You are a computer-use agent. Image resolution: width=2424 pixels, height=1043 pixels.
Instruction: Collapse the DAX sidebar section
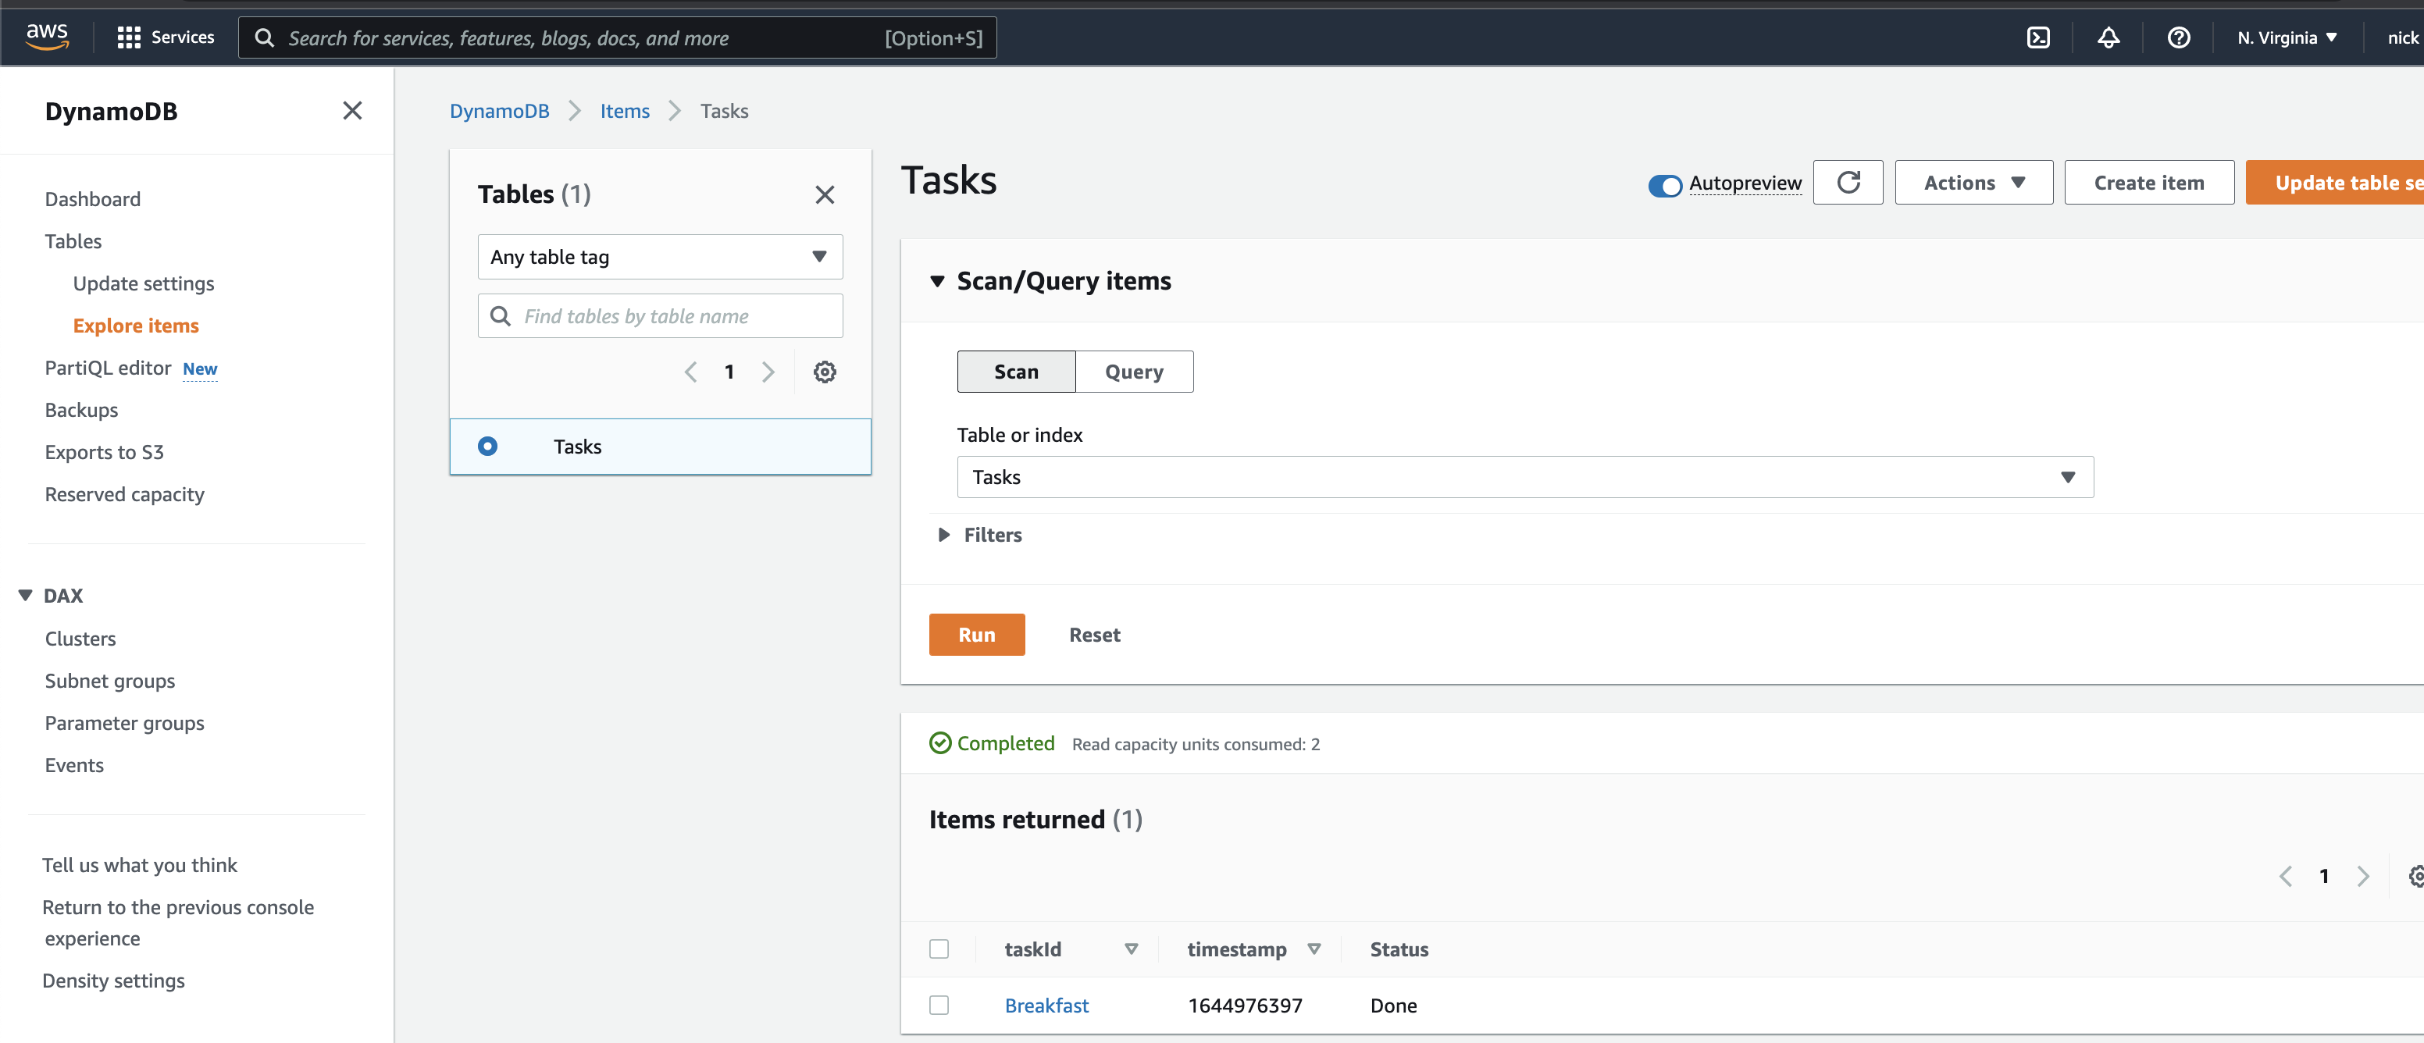[x=26, y=596]
